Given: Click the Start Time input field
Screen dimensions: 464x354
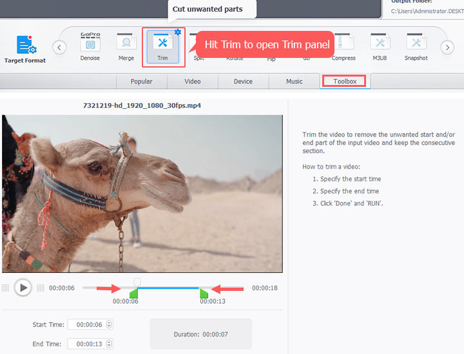Looking at the screenshot, I should pyautogui.click(x=90, y=324).
